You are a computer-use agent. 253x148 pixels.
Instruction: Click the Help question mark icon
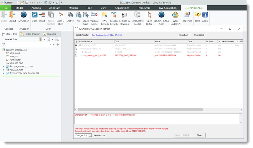point(198,15)
